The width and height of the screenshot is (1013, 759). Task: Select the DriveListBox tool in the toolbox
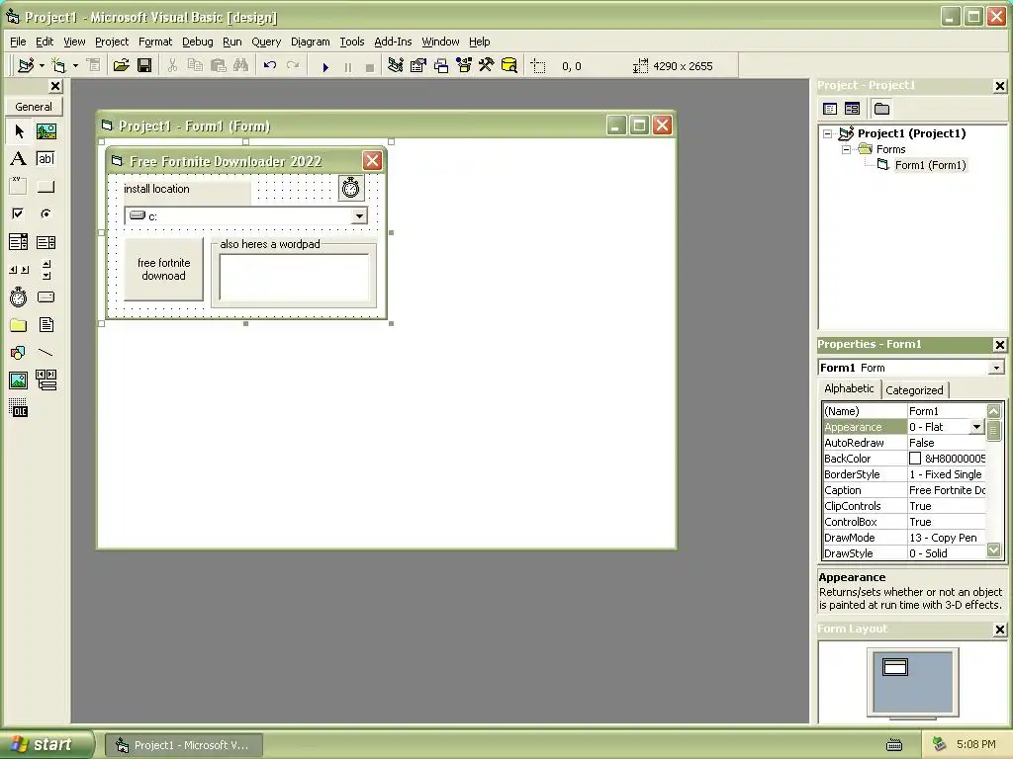[46, 297]
